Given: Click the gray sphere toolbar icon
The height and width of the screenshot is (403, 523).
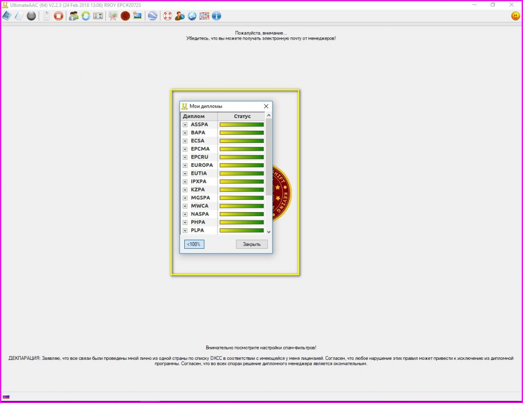Looking at the screenshot, I should [x=31, y=16].
